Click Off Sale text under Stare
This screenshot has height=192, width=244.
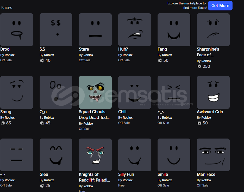84,60
